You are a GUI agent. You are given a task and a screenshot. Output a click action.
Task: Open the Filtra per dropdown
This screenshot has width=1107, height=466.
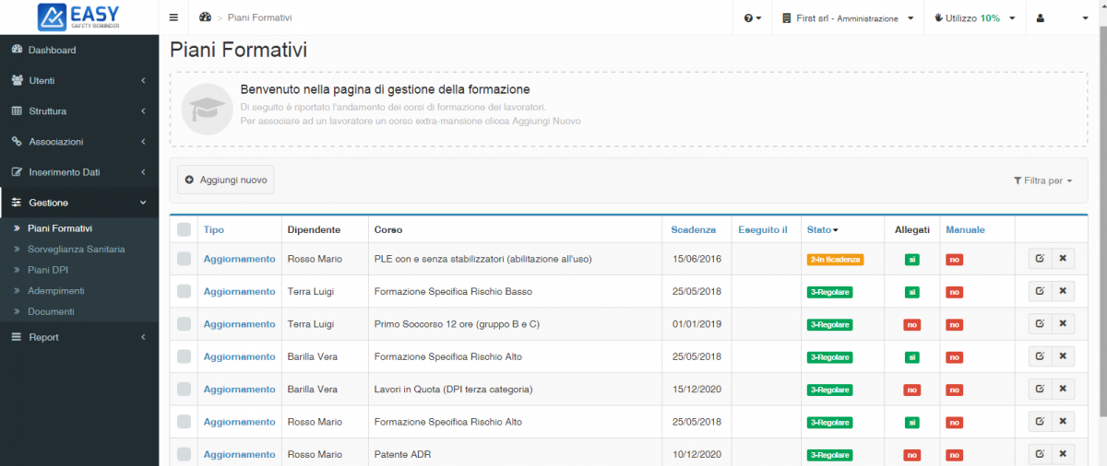tap(1042, 181)
